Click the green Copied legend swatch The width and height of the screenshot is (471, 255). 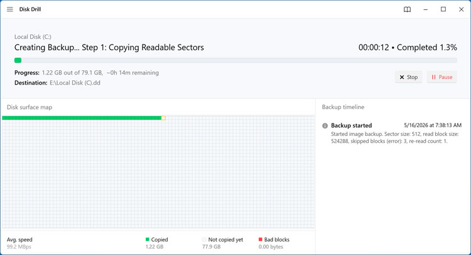tap(147, 239)
